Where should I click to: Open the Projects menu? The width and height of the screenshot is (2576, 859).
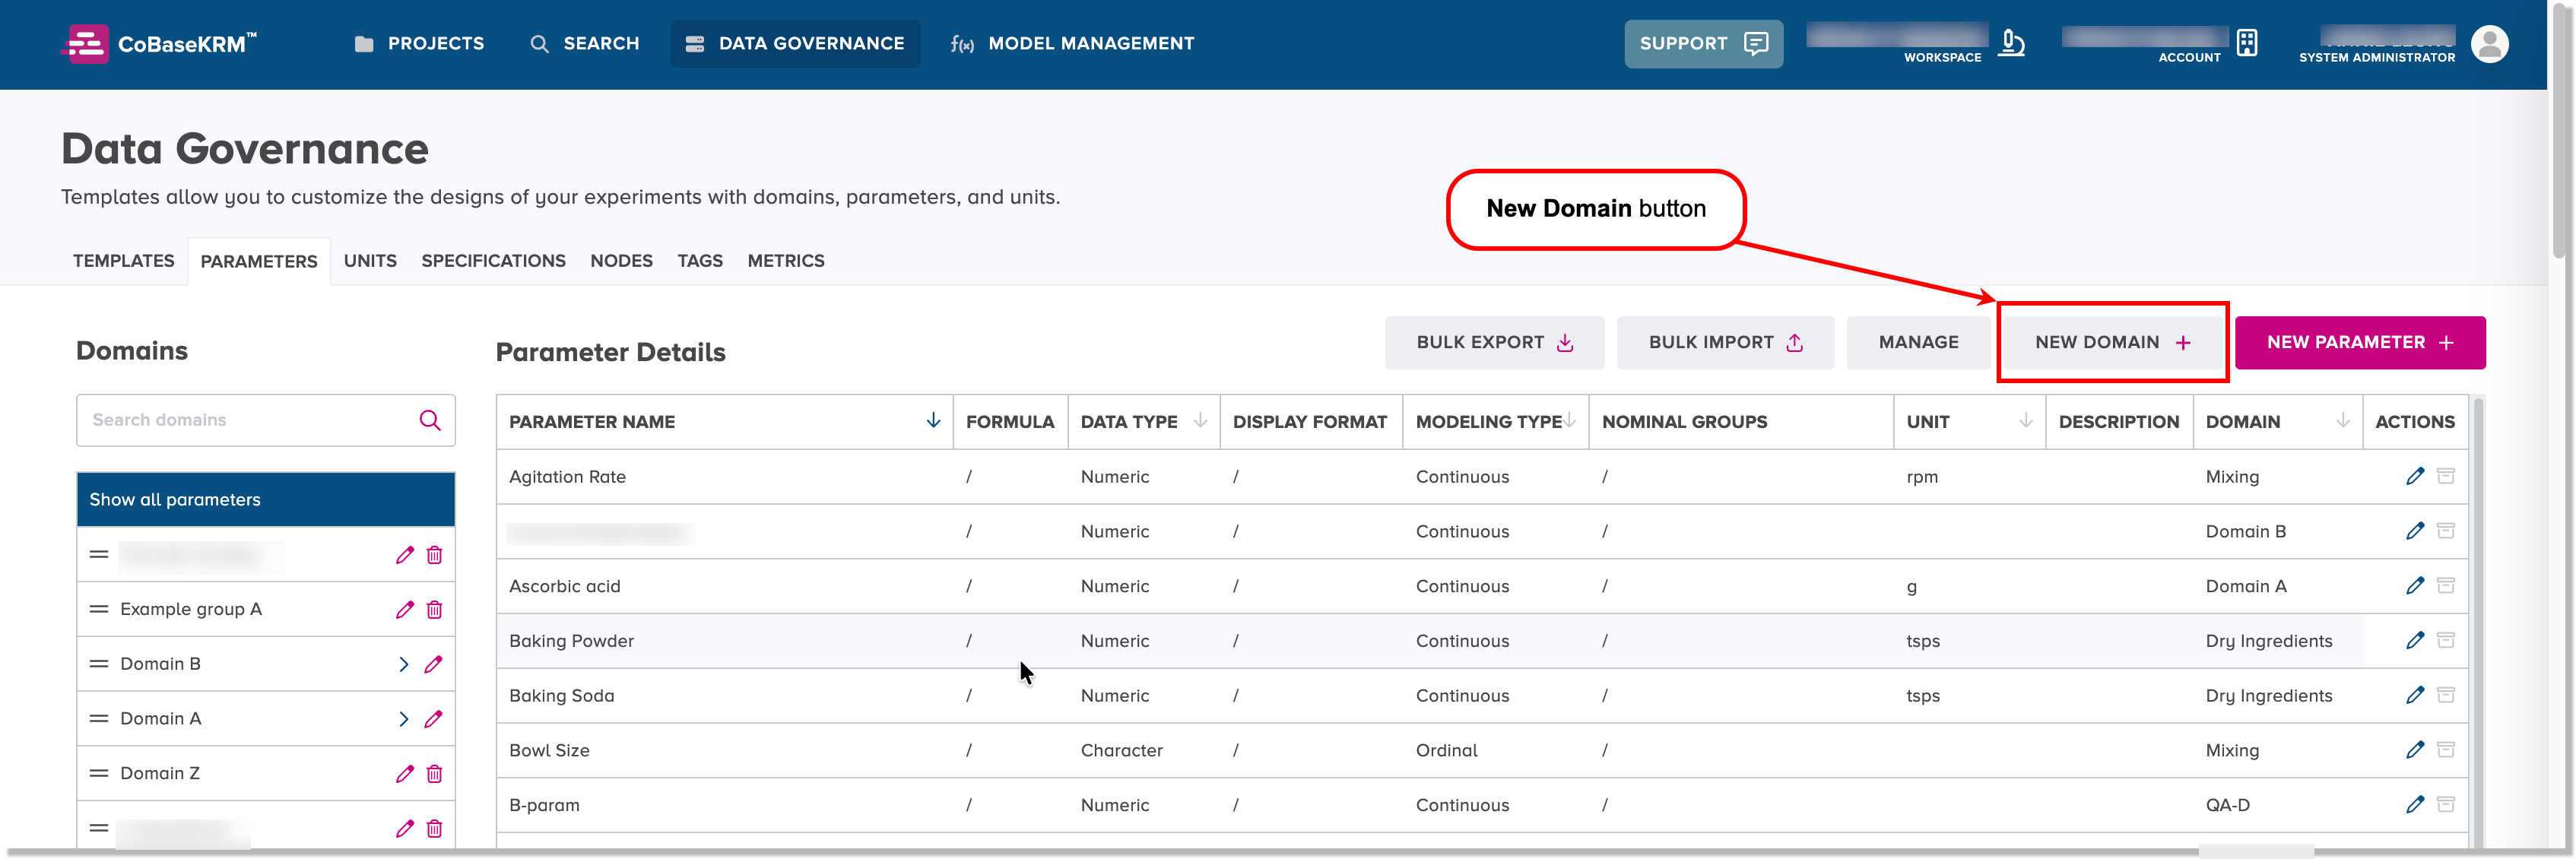[419, 44]
